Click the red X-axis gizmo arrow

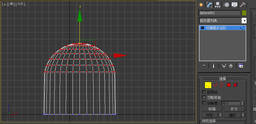120,55
